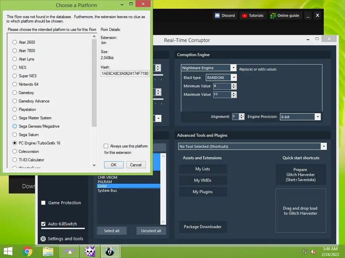Click Prepare Glitch Harvester shortcut

(x=301, y=175)
